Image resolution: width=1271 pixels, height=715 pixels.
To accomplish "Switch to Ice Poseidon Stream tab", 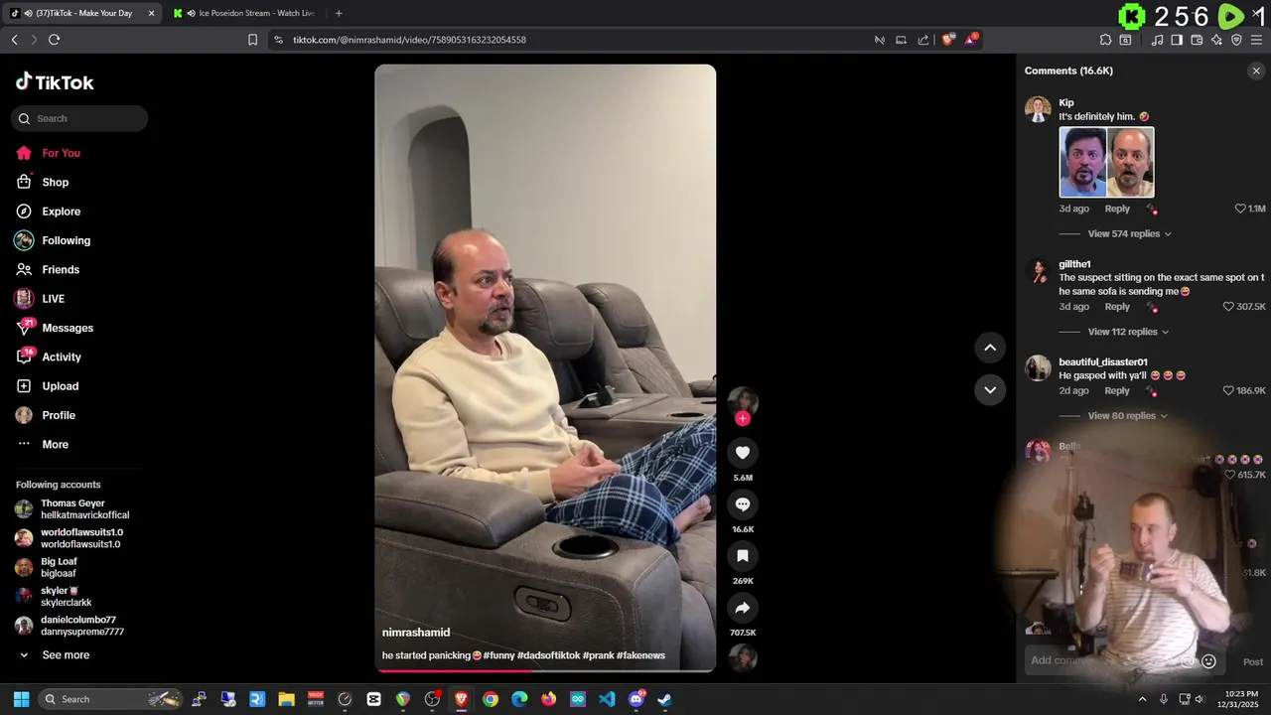I will pos(245,13).
